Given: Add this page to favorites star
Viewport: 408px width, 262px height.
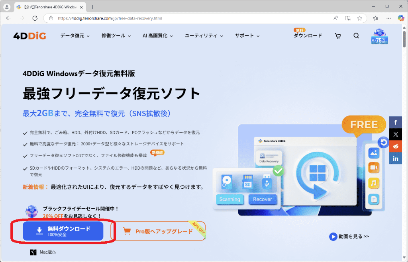Looking at the screenshot, I should point(360,18).
